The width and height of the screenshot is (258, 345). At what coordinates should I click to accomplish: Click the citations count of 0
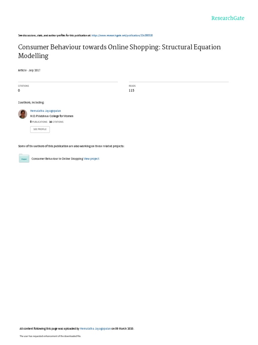coord(19,91)
